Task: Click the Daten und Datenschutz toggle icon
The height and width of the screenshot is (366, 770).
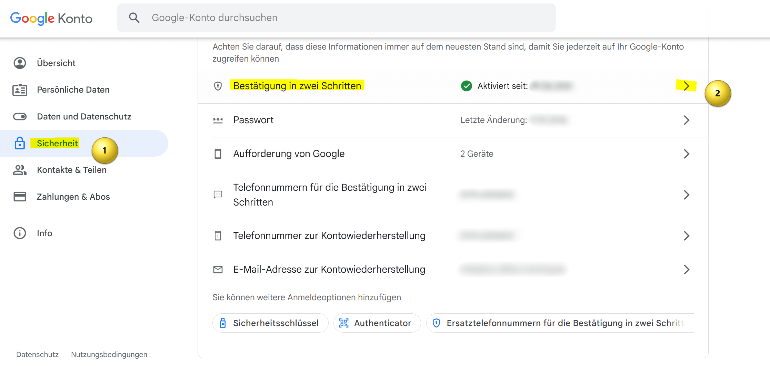Action: click(x=20, y=116)
